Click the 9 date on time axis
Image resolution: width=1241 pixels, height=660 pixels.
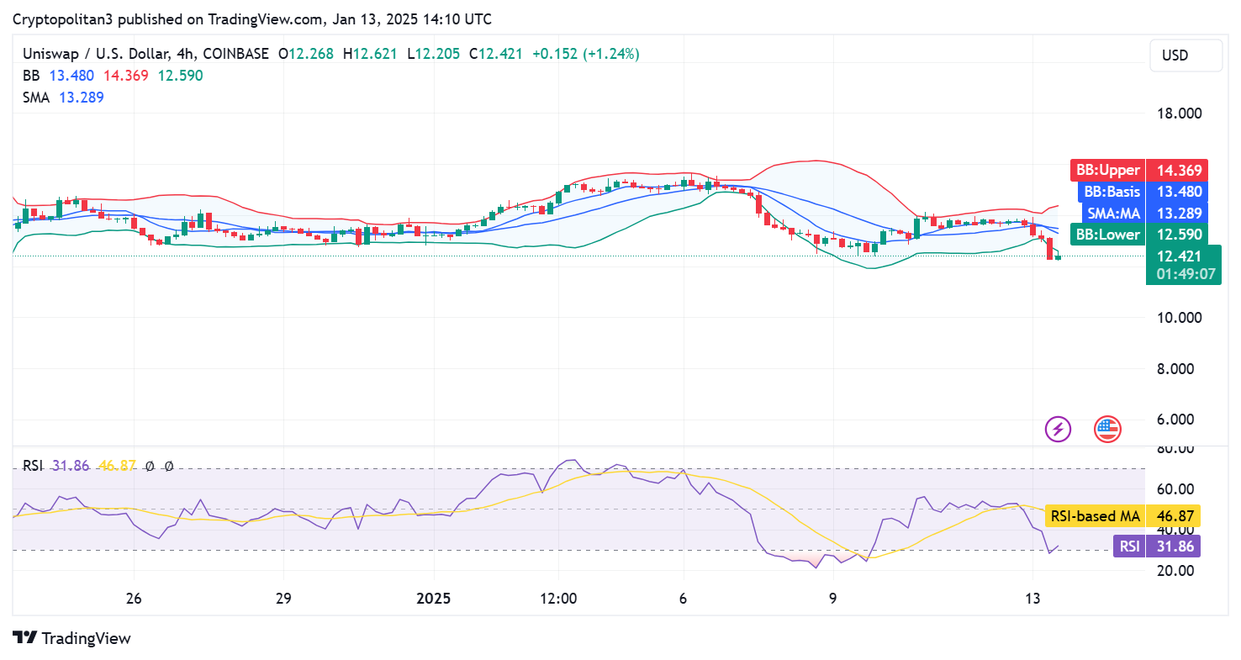click(832, 599)
